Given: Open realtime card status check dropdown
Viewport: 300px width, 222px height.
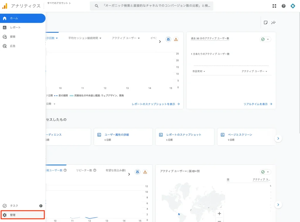Looking at the screenshot, I should 265,39.
